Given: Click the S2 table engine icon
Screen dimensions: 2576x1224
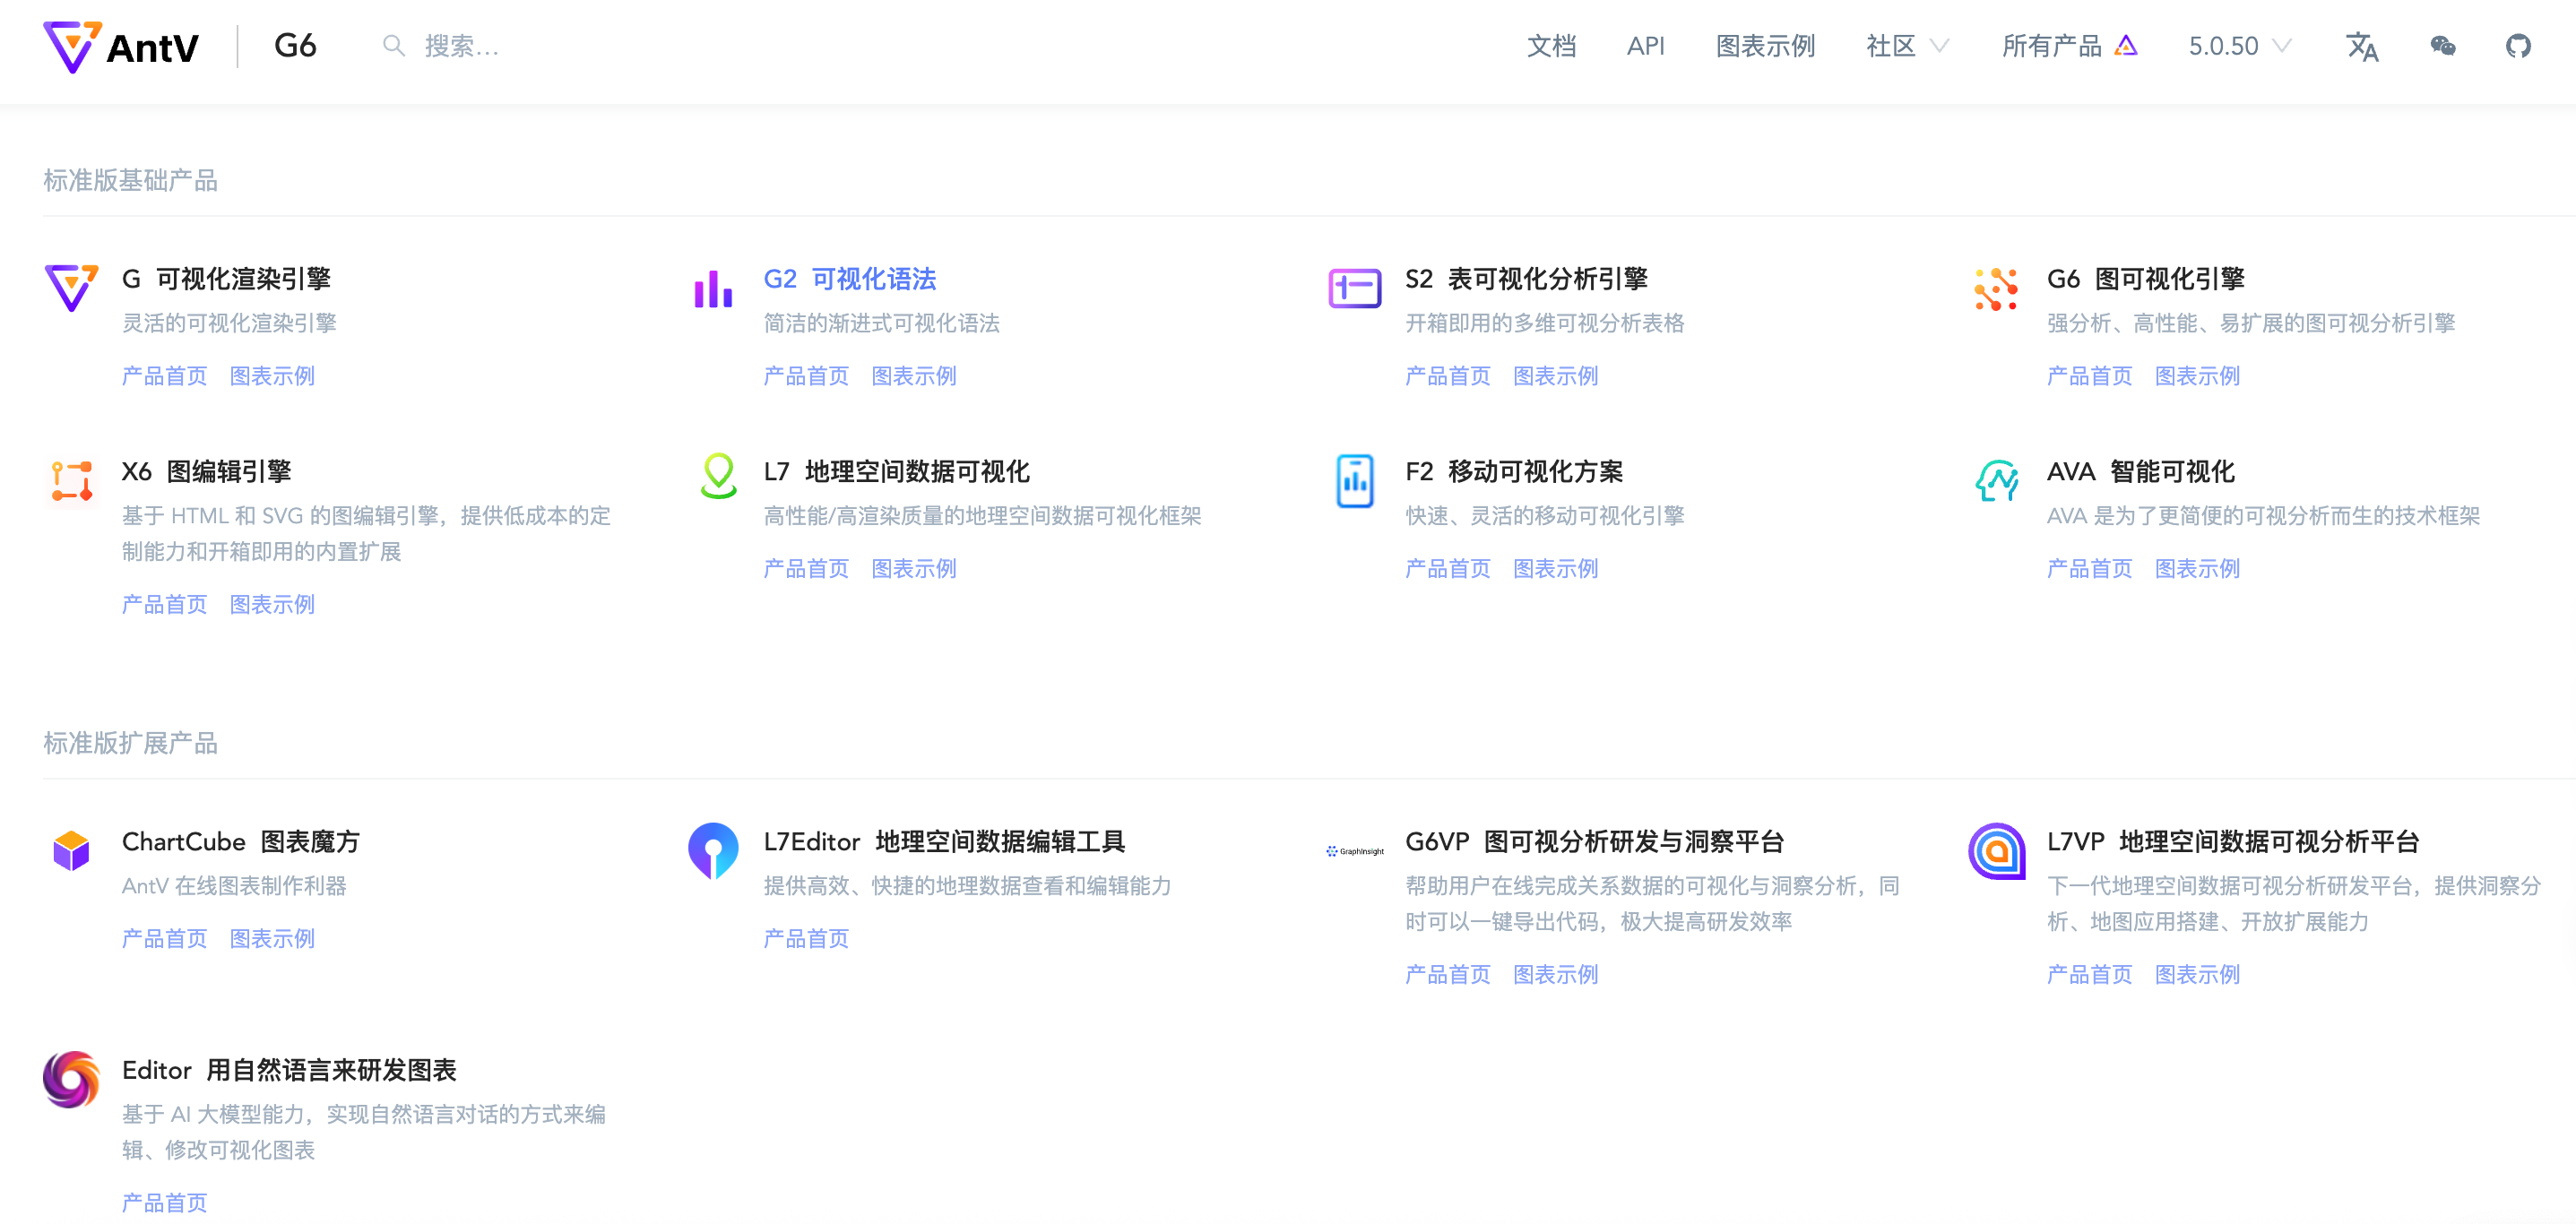Looking at the screenshot, I should 1354,288.
